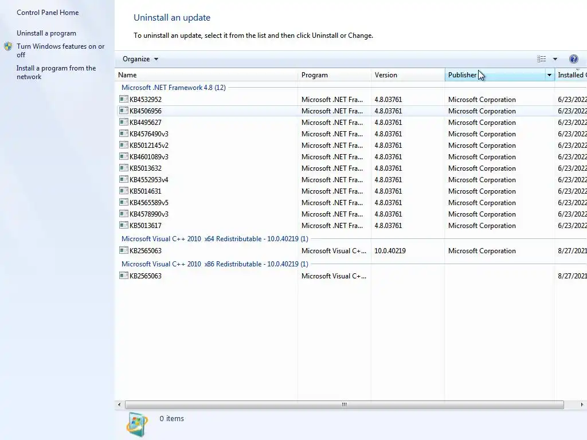
Task: Open help with the blue question mark
Action: pyautogui.click(x=573, y=59)
